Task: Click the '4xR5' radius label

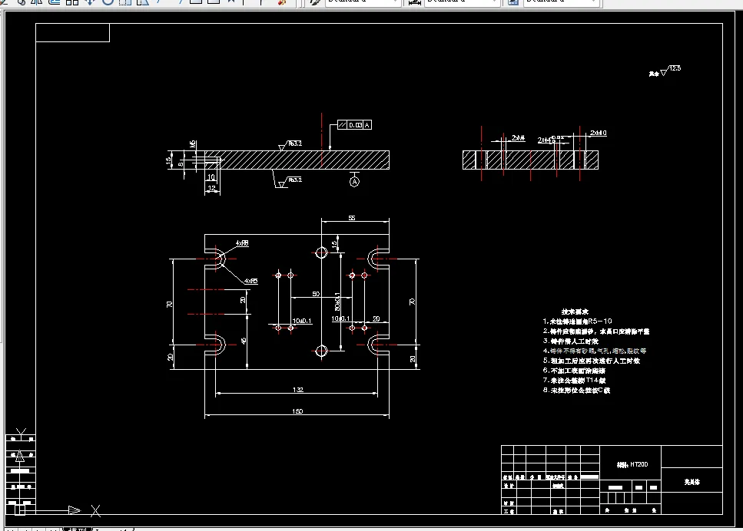Action: pos(251,281)
